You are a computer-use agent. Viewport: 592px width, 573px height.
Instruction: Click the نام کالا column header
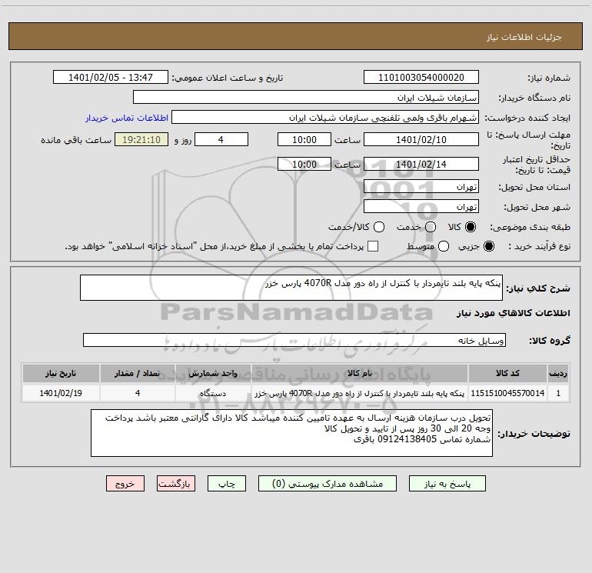(x=360, y=373)
